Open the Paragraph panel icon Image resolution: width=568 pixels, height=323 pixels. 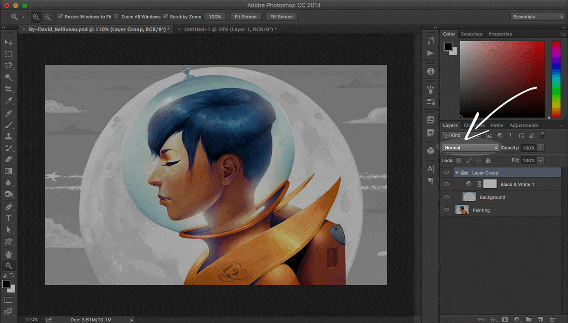[x=430, y=181]
